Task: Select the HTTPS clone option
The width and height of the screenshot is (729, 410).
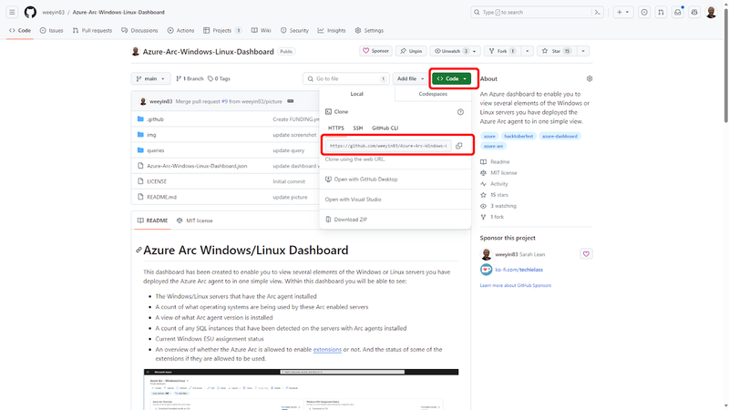Action: point(335,128)
